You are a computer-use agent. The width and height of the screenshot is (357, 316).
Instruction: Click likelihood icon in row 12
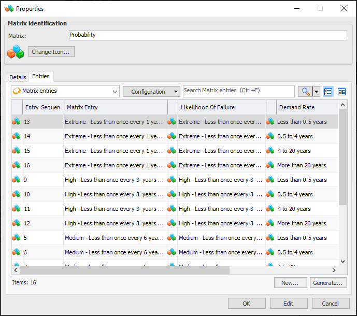(172, 223)
